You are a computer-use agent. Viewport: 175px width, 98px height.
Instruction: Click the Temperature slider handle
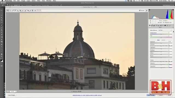[x=161, y=34]
